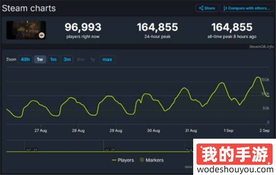This screenshot has height=175, width=276.
Task: Open the game thumbnail image
Action: [26, 30]
